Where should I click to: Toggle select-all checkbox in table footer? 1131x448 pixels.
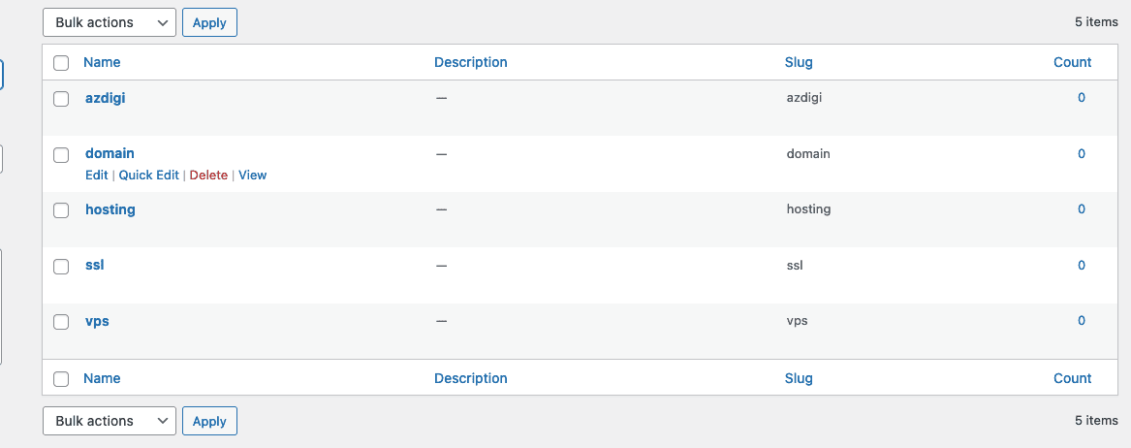pyautogui.click(x=61, y=379)
